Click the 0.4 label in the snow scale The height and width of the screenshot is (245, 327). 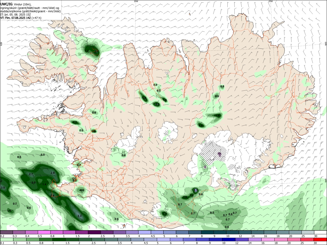pos(27,236)
